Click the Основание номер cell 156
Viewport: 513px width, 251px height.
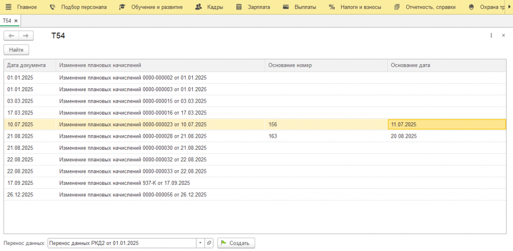[x=326, y=124]
